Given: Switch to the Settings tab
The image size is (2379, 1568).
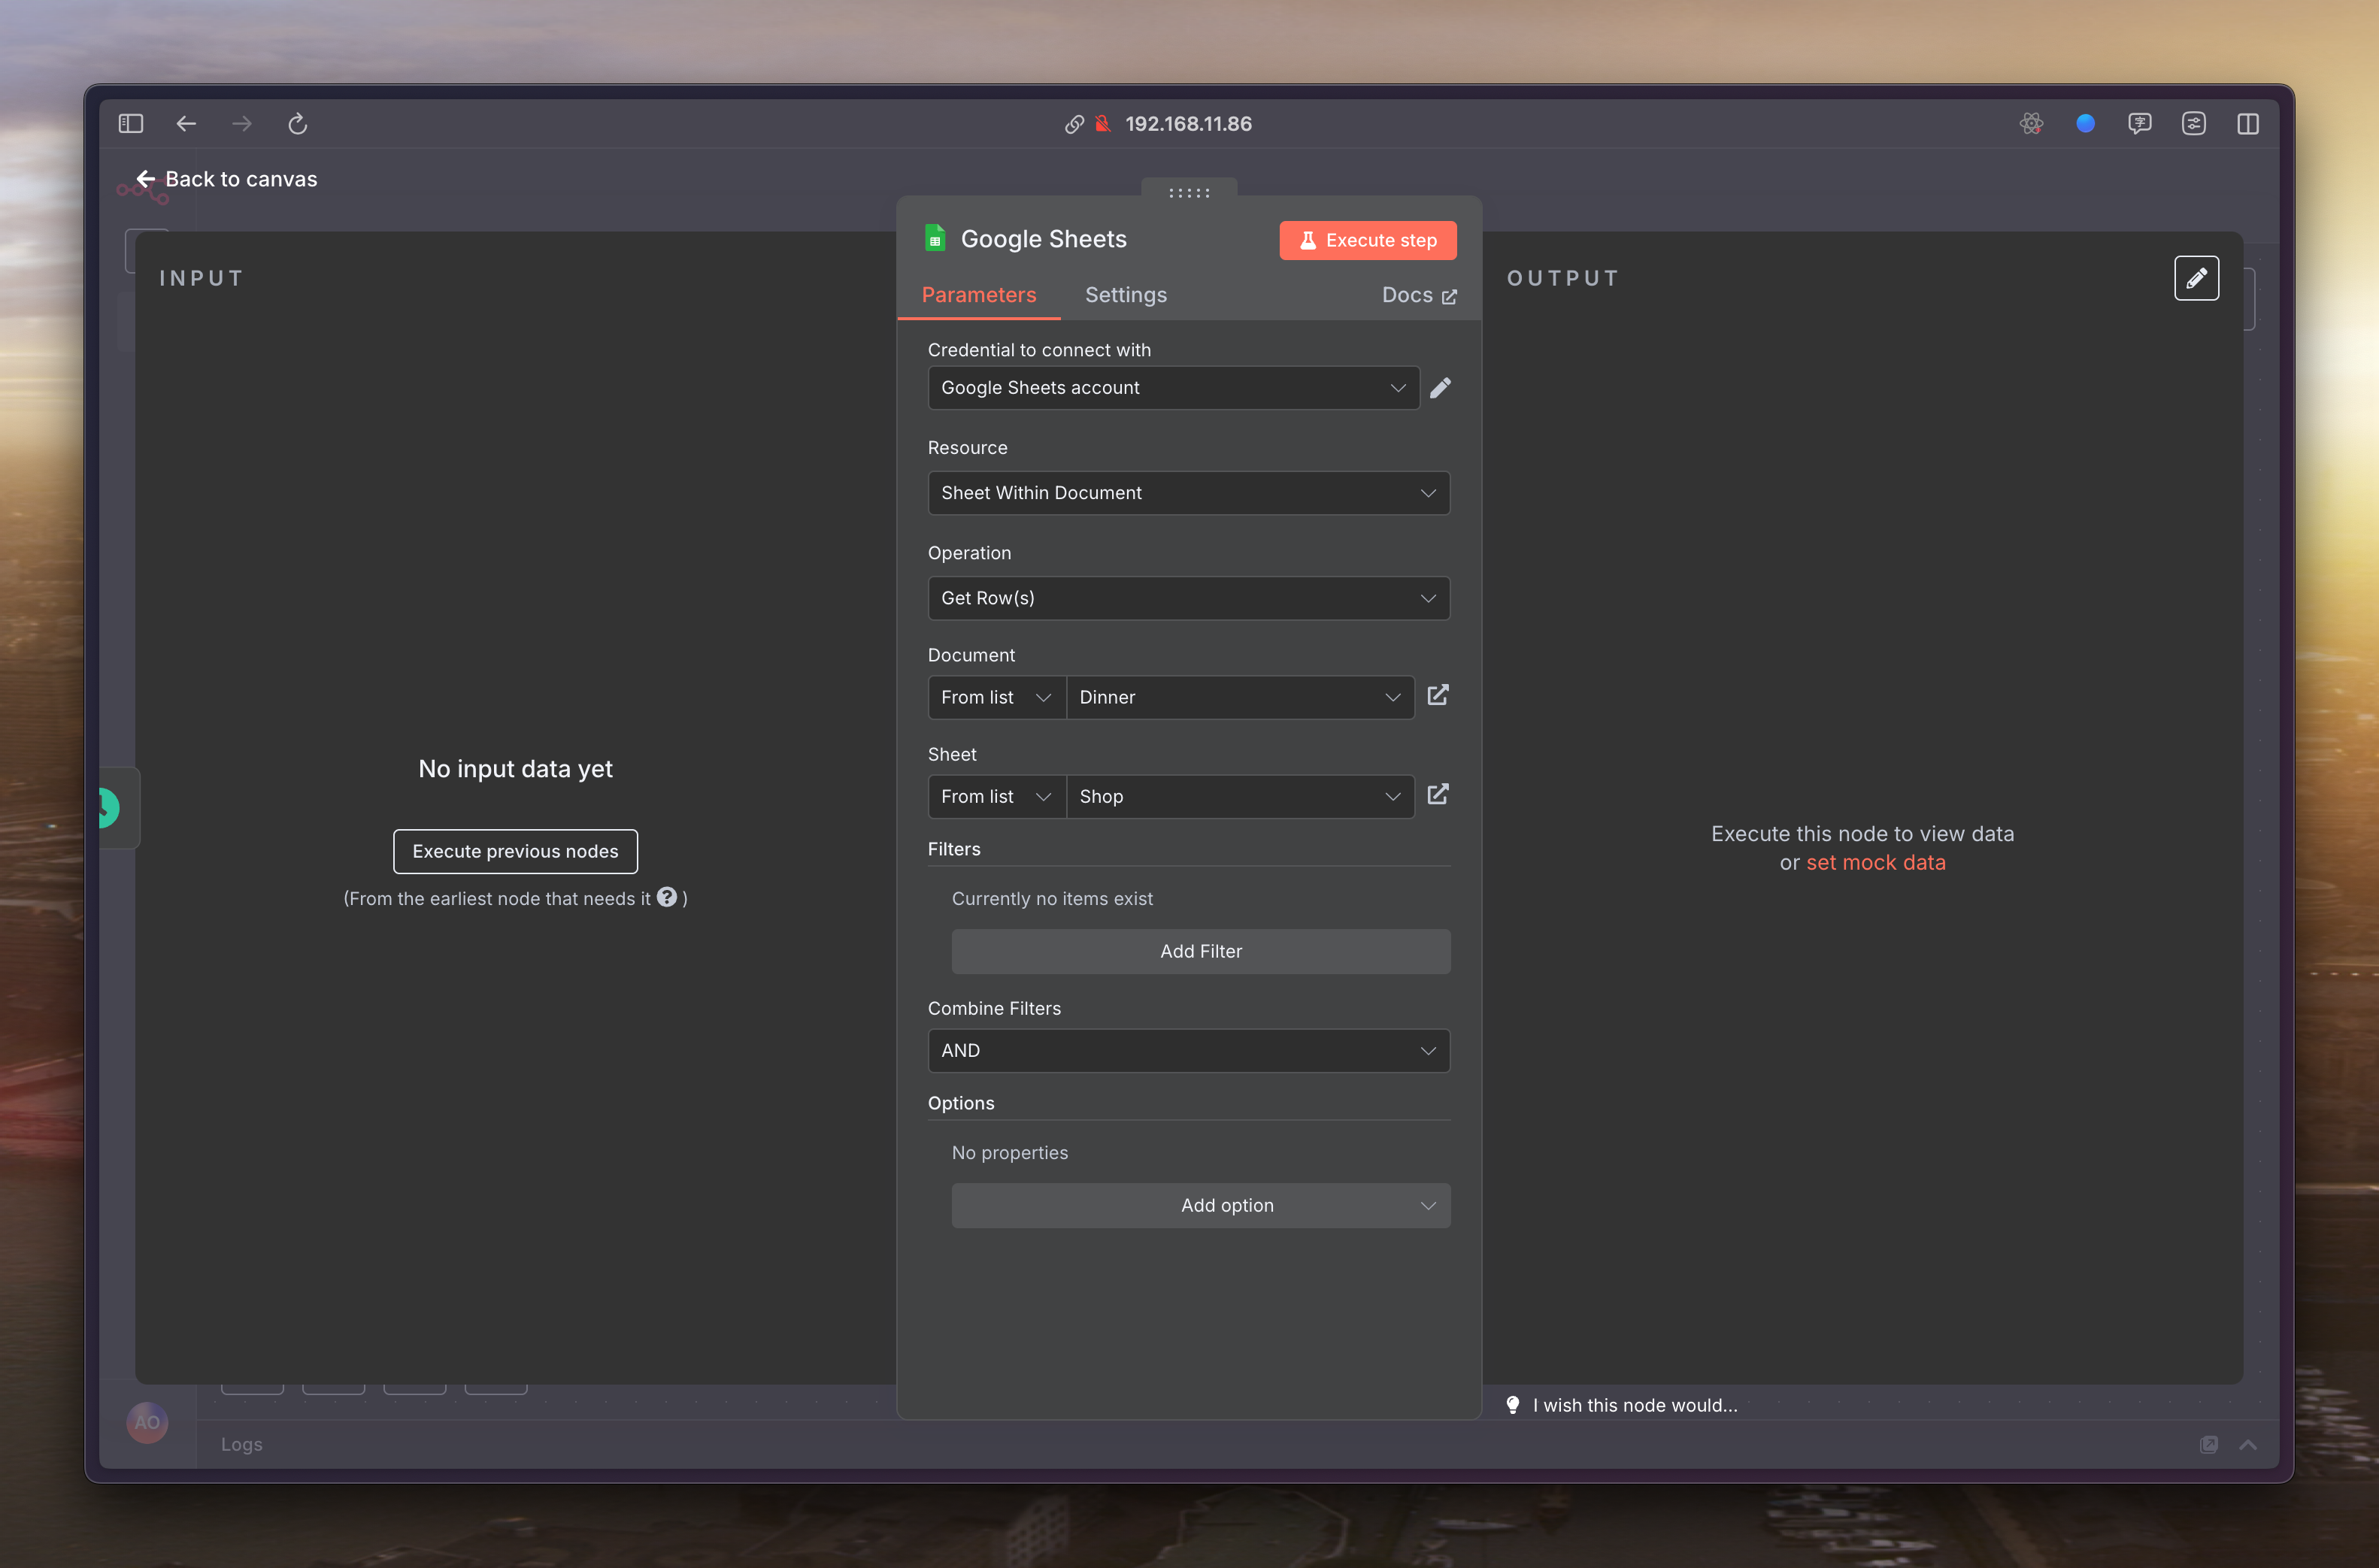Looking at the screenshot, I should [x=1125, y=295].
